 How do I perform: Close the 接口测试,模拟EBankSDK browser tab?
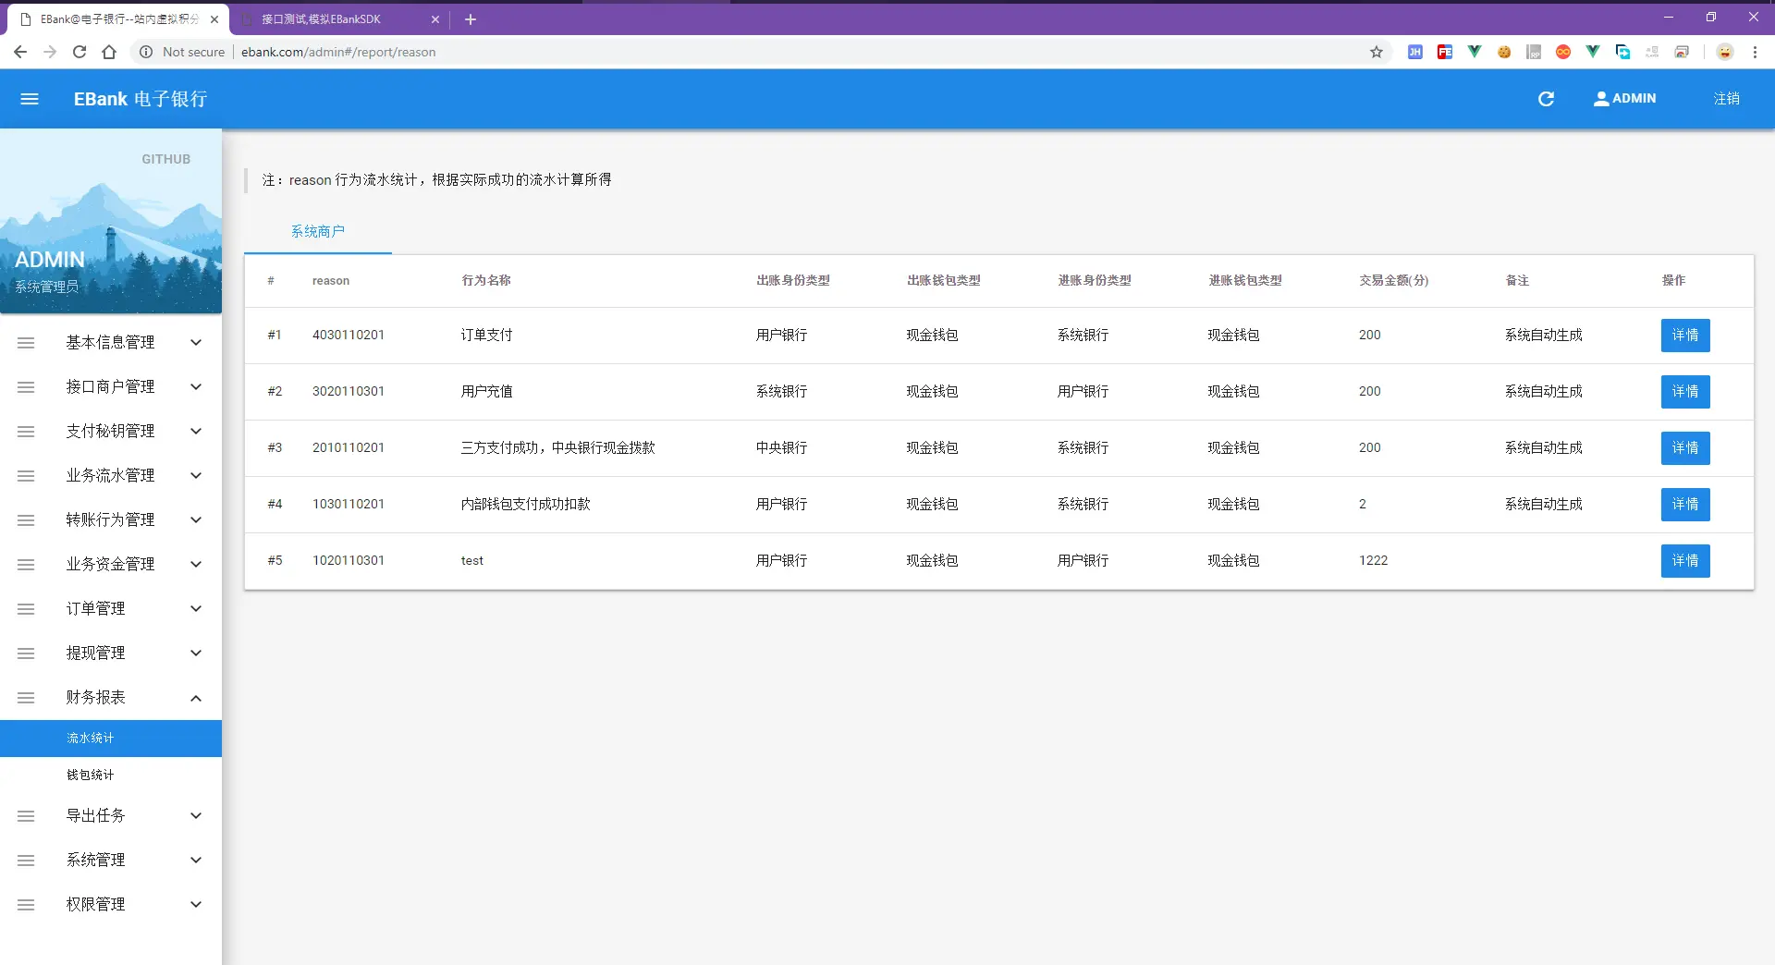point(435,18)
